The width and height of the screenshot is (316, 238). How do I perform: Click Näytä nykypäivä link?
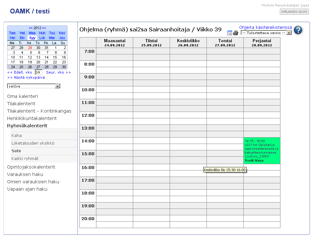26,77
